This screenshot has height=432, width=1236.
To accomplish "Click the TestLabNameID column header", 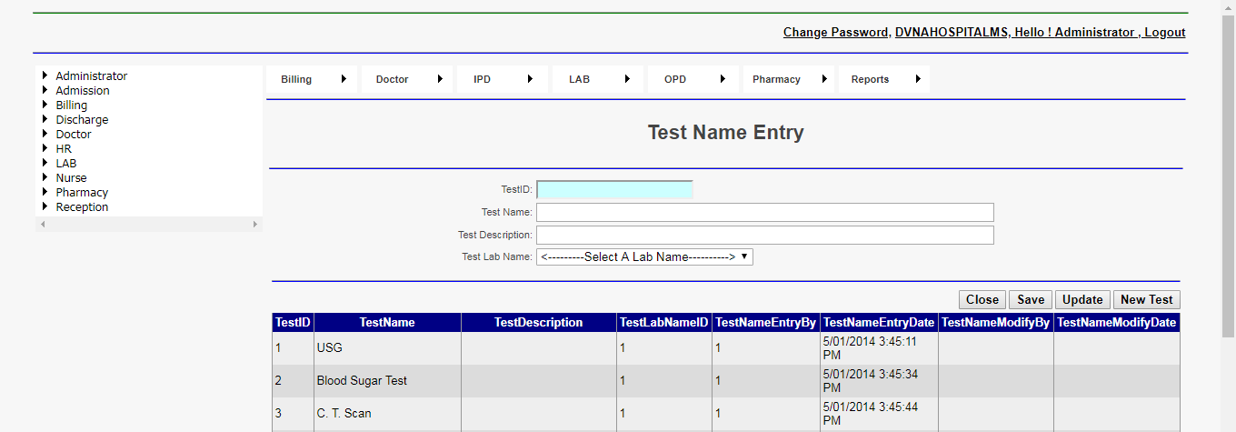I will tap(664, 323).
